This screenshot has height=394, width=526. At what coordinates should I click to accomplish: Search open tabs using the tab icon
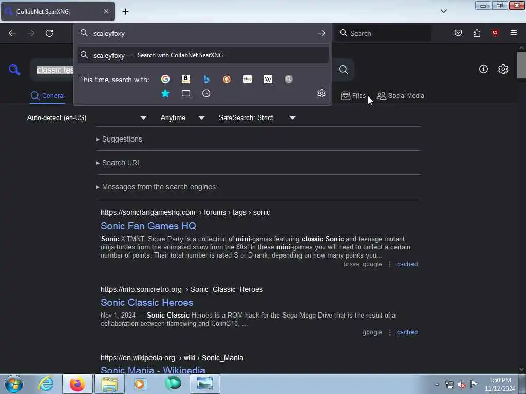186,93
